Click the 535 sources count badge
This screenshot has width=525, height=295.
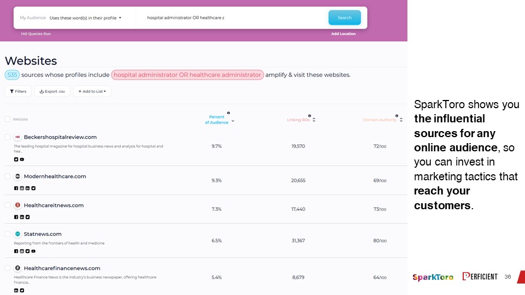click(12, 75)
